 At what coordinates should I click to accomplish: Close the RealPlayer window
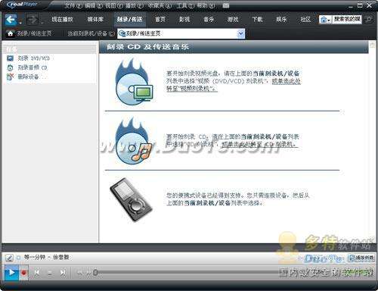coord(370,5)
